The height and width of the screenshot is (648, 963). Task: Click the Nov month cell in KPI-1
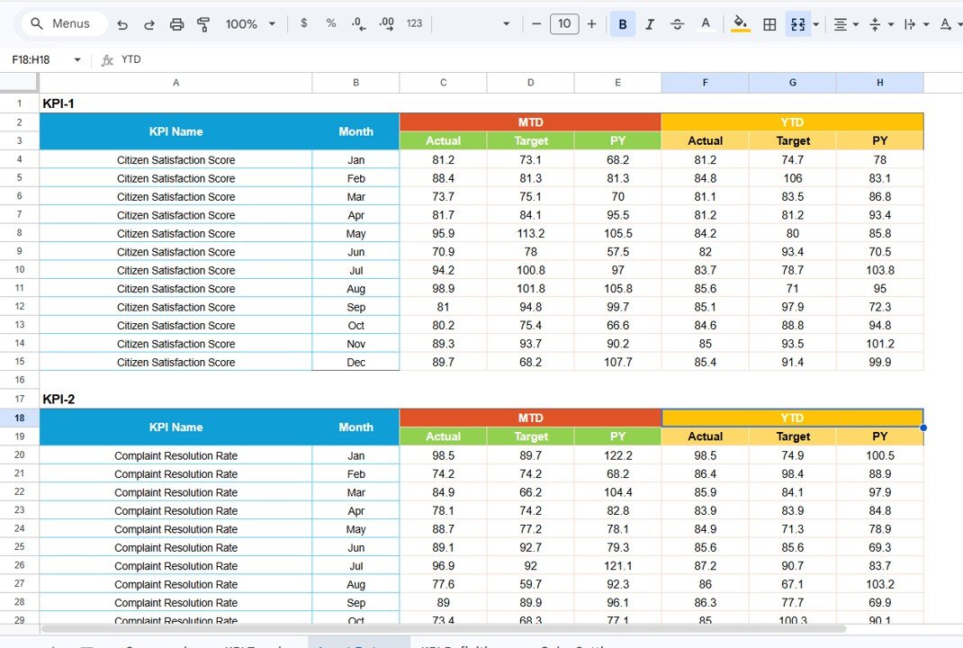pos(355,344)
